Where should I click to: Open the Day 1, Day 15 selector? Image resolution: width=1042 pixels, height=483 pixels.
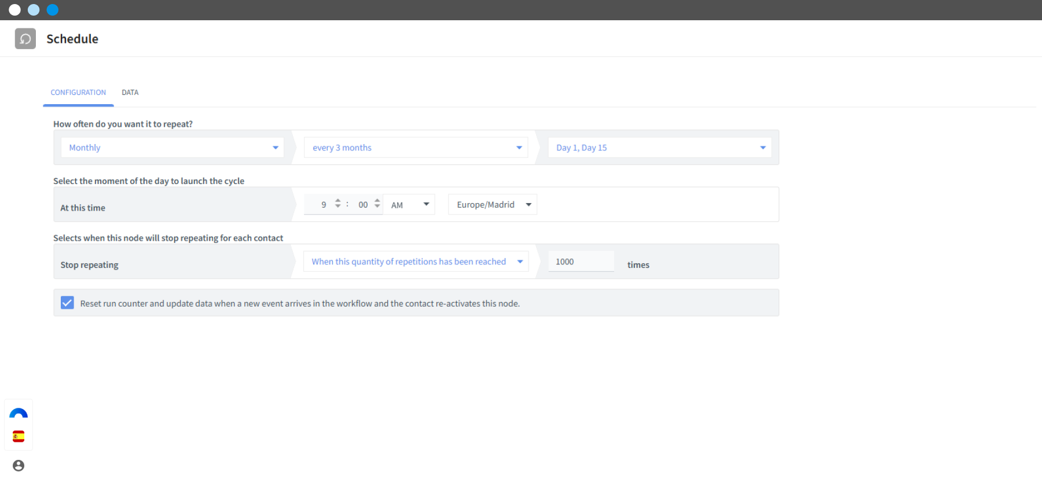point(660,148)
